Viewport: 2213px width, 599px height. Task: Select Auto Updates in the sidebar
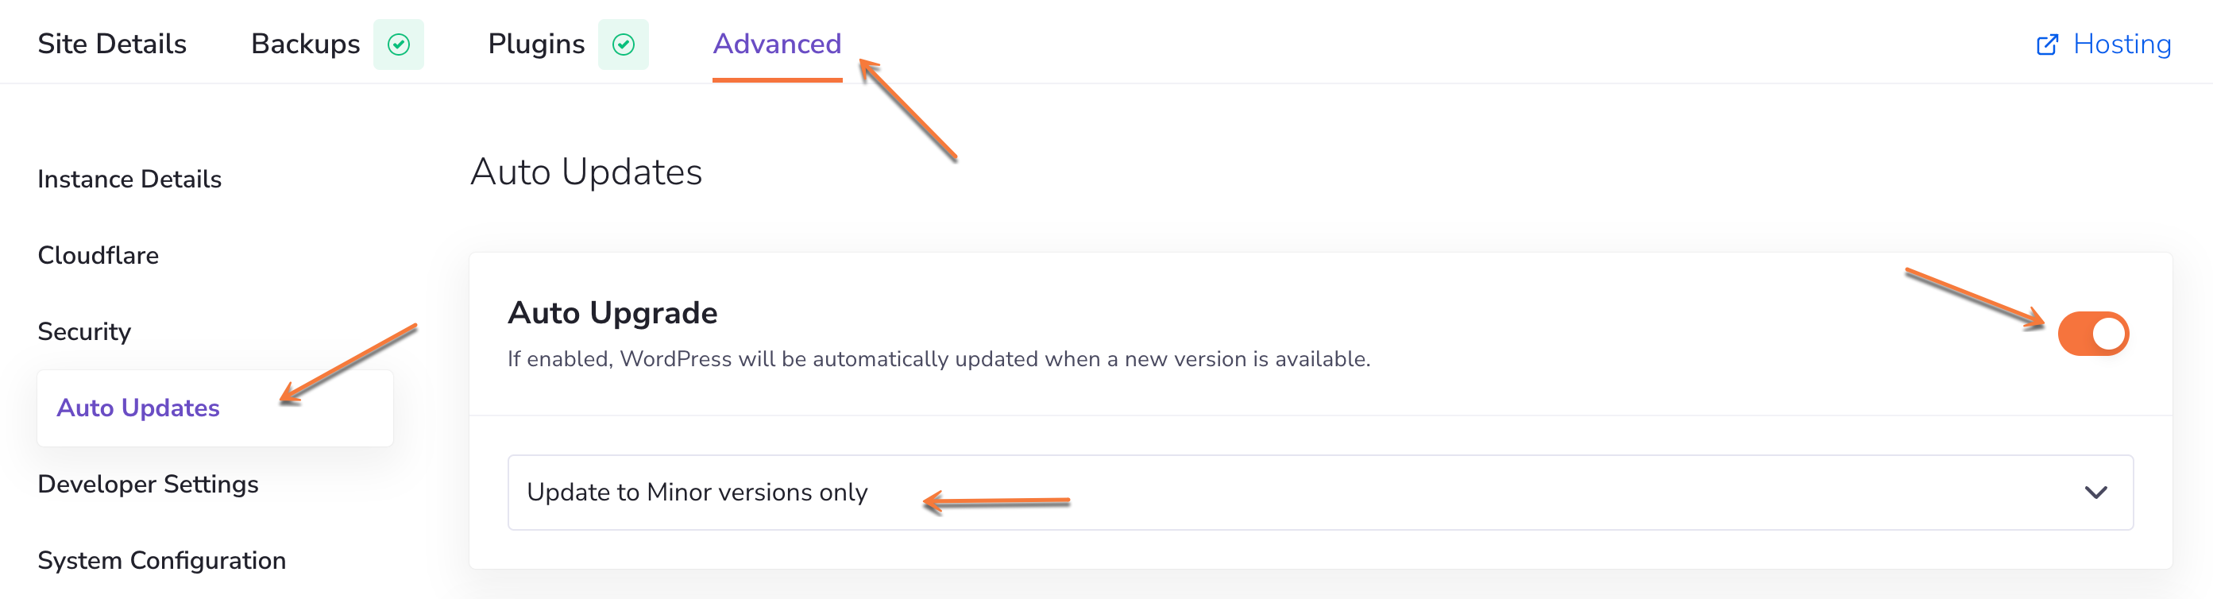pyautogui.click(x=138, y=408)
